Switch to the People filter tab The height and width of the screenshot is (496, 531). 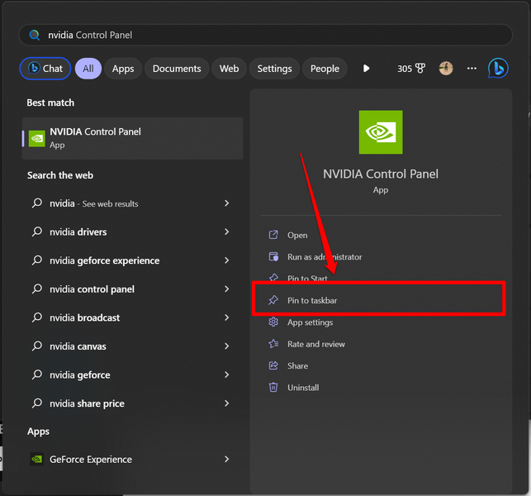point(325,69)
